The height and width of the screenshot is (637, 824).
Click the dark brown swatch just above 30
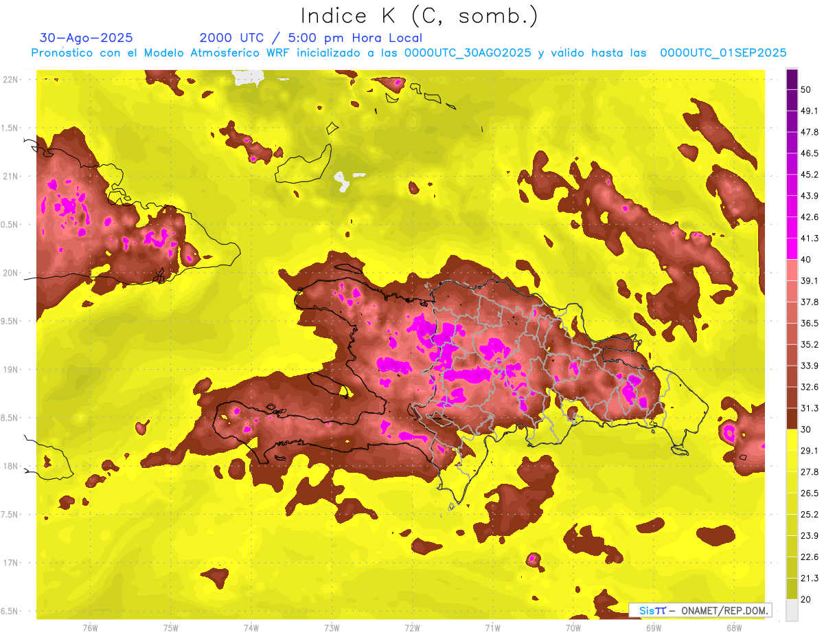point(792,418)
